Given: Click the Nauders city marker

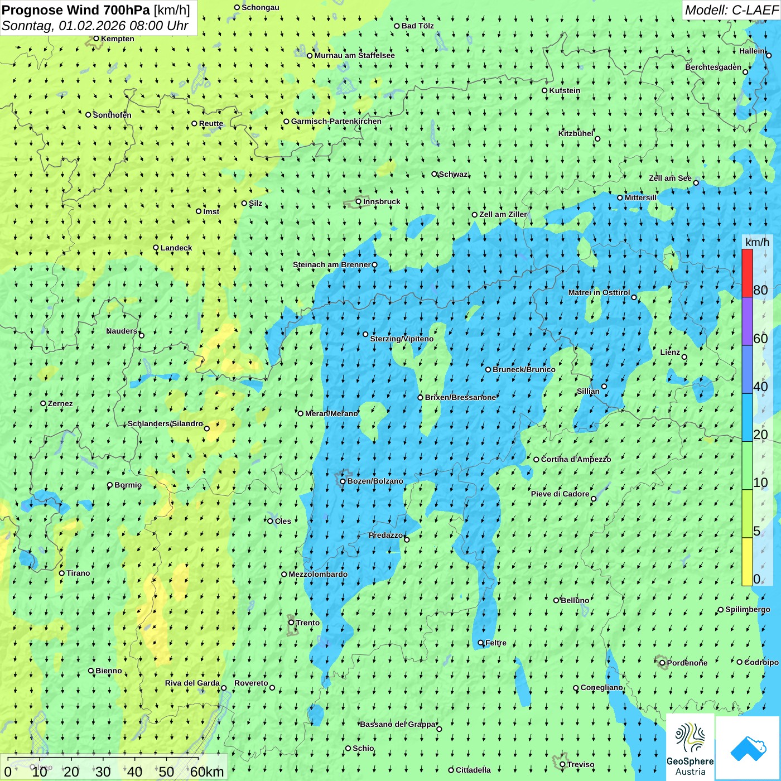Looking at the screenshot, I should (141, 335).
